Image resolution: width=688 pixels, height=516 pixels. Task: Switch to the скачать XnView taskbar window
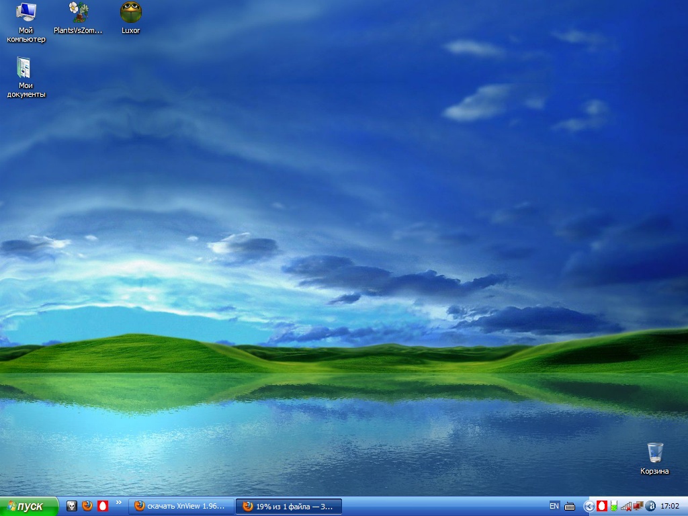(183, 506)
